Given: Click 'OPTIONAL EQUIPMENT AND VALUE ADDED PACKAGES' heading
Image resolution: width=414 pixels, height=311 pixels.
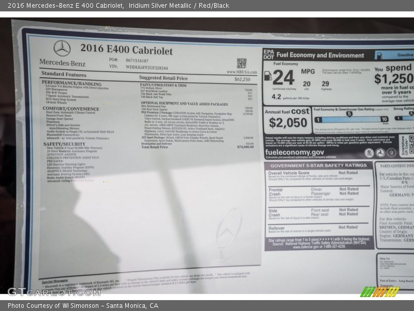Looking at the screenshot, I should [184, 104].
